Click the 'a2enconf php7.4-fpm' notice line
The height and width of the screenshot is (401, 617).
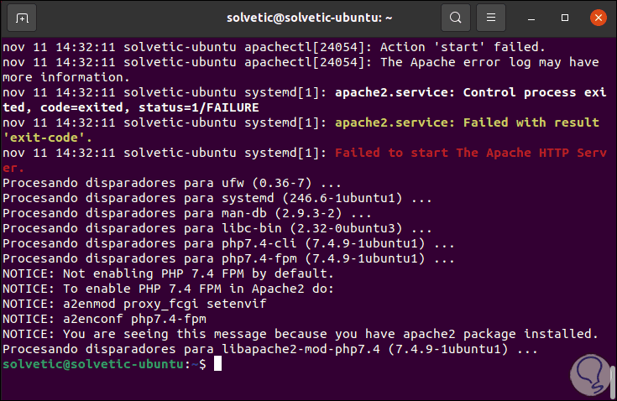click(105, 319)
